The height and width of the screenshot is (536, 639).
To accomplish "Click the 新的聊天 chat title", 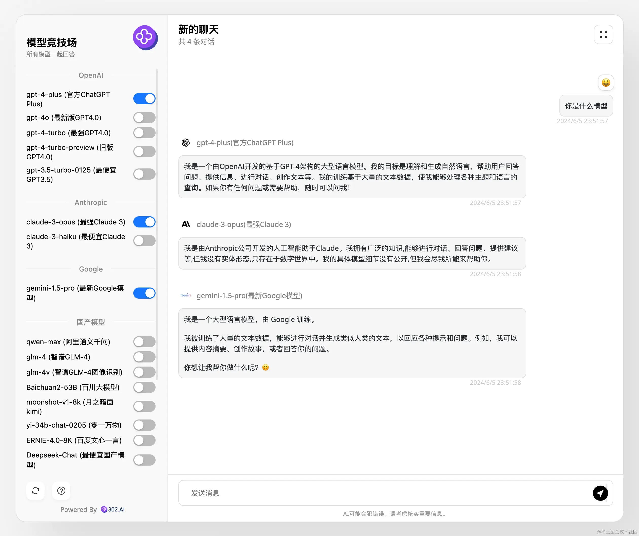I will click(x=198, y=29).
